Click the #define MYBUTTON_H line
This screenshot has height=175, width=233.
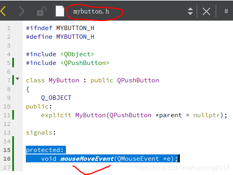(60, 37)
